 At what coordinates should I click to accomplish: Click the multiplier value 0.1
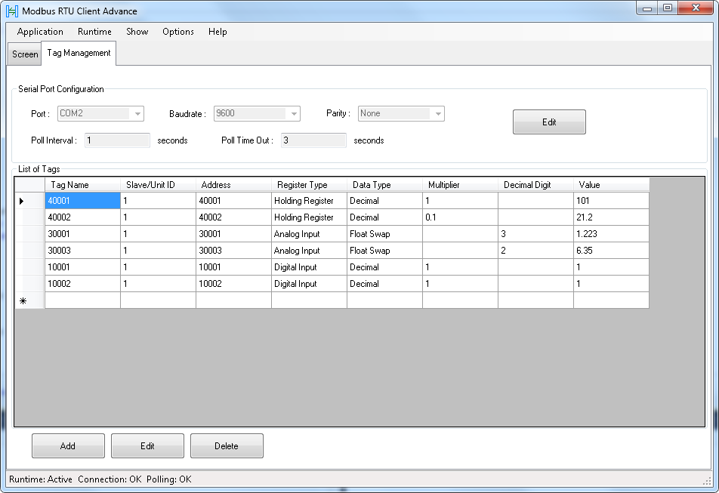pos(460,217)
